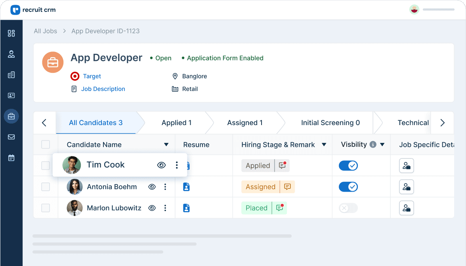The width and height of the screenshot is (466, 266).
Task: Click the red Target company logo
Action: 75,76
